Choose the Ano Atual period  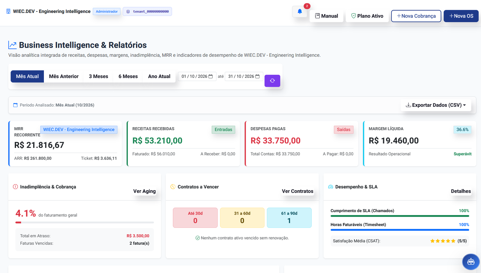point(159,76)
